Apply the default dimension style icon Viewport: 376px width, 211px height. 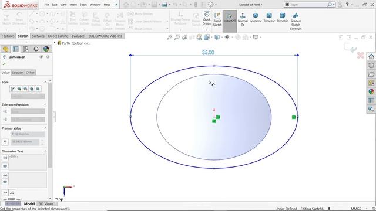click(x=12, y=89)
